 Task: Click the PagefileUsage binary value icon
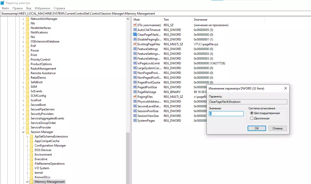[135, 92]
